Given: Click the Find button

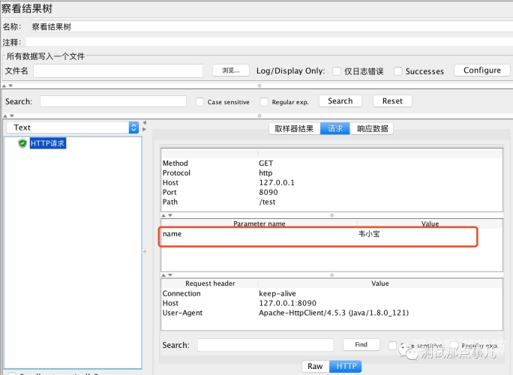Looking at the screenshot, I should tap(361, 344).
